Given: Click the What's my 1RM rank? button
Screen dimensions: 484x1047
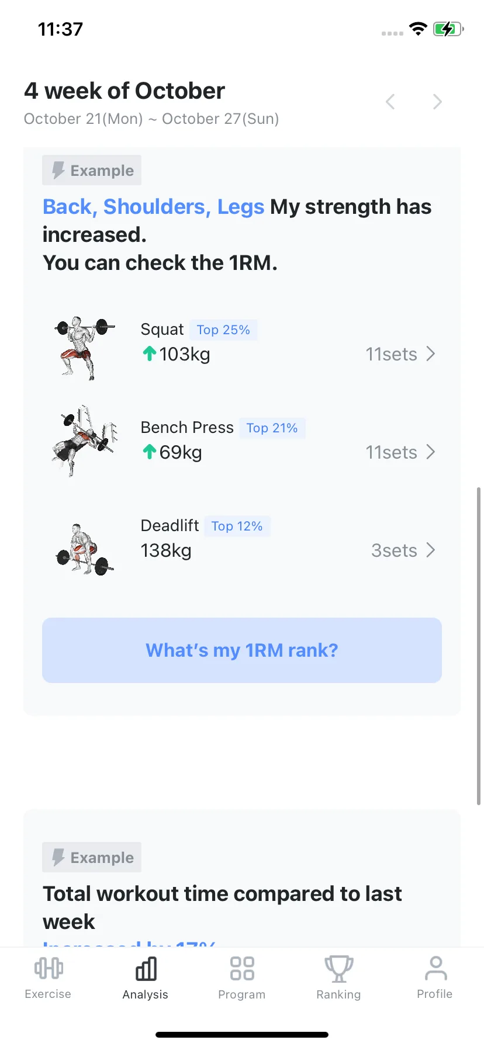Looking at the screenshot, I should [x=242, y=650].
